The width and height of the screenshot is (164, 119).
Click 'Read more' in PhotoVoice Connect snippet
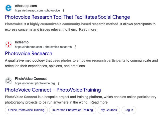pyautogui.click(x=99, y=102)
